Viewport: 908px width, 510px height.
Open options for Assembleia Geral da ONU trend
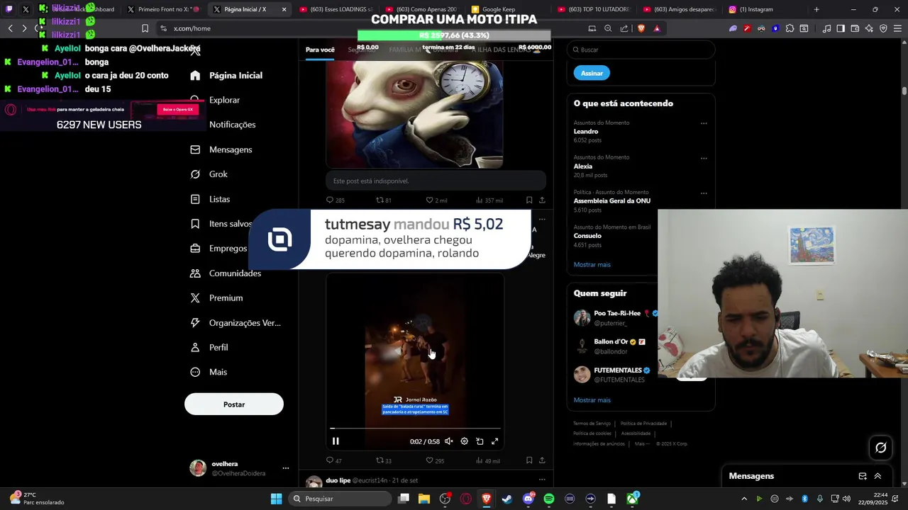point(704,193)
